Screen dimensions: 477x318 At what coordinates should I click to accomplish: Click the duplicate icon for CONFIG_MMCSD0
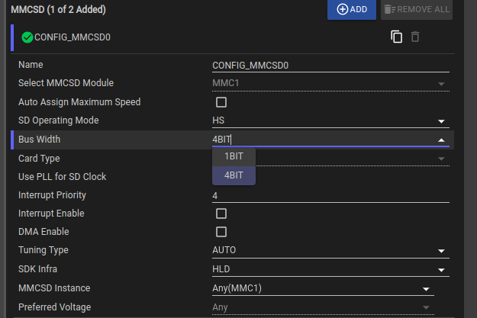click(397, 37)
